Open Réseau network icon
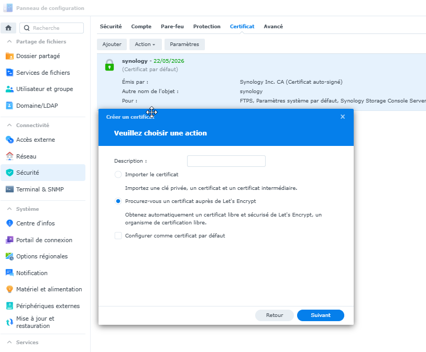The width and height of the screenshot is (426, 352). tap(9, 156)
